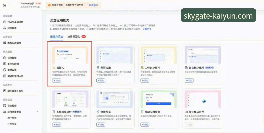Click 添加 button under 工作台小组件

pos(145,80)
